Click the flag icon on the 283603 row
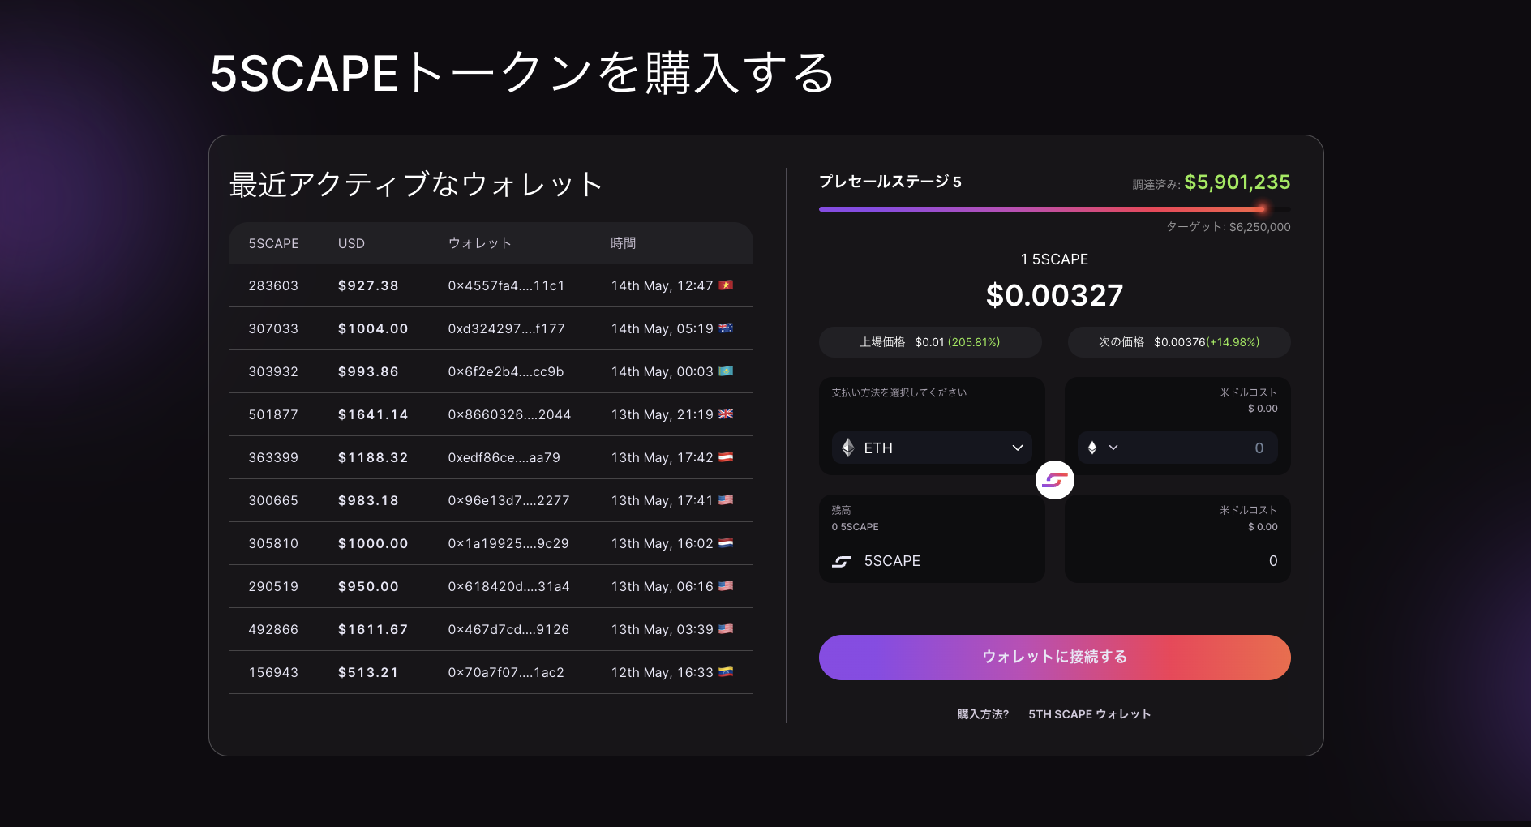 (726, 285)
